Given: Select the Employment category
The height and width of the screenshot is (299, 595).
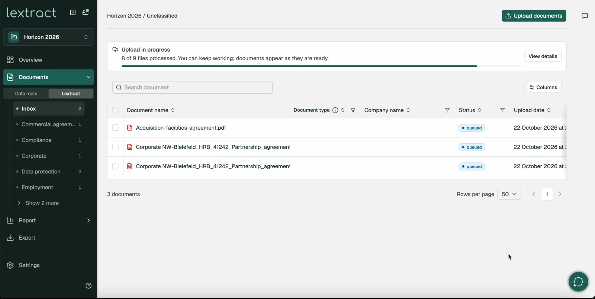Looking at the screenshot, I should [x=49, y=187].
